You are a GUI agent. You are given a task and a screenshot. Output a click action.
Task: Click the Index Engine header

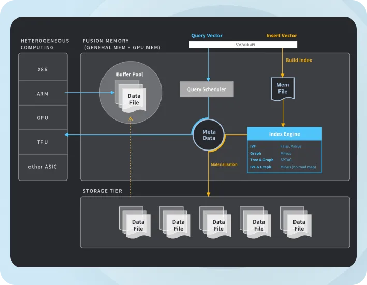[x=285, y=134]
